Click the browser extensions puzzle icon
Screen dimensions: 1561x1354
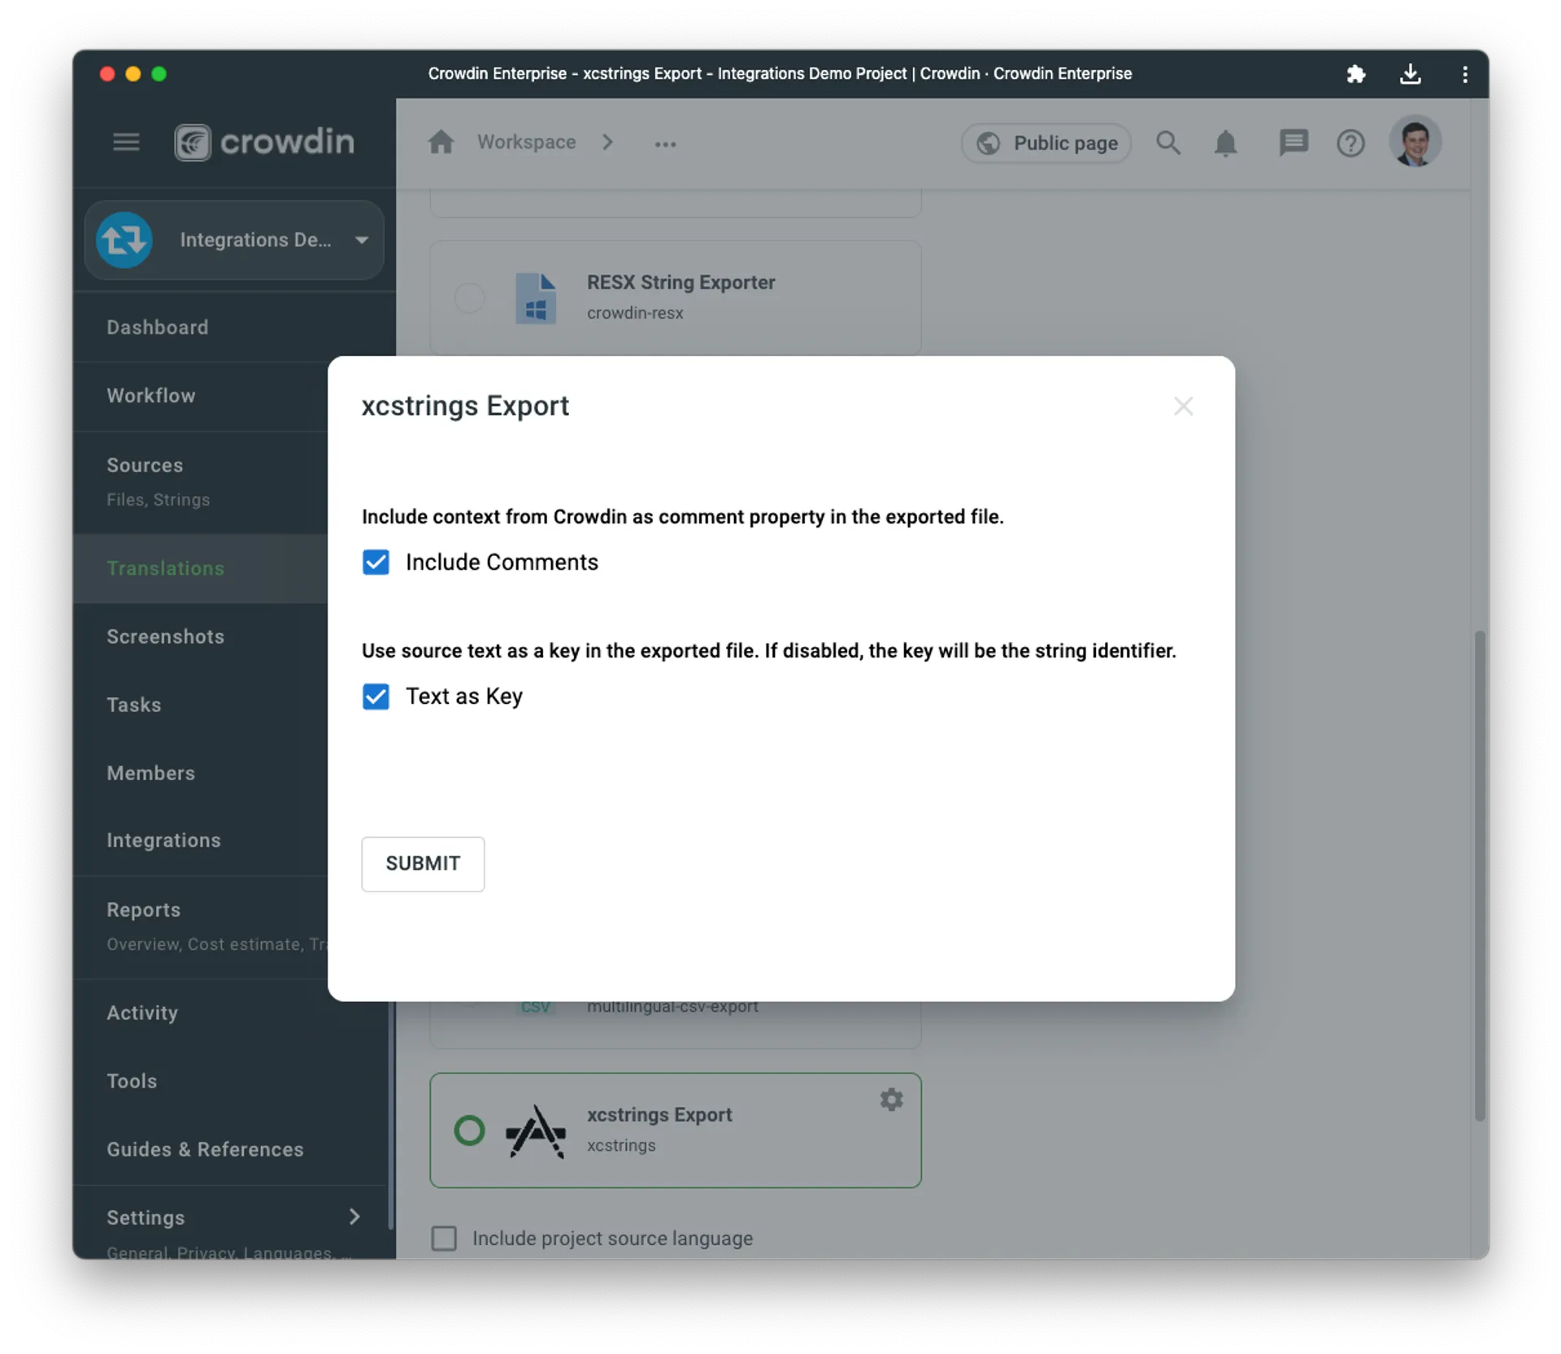[1355, 74]
